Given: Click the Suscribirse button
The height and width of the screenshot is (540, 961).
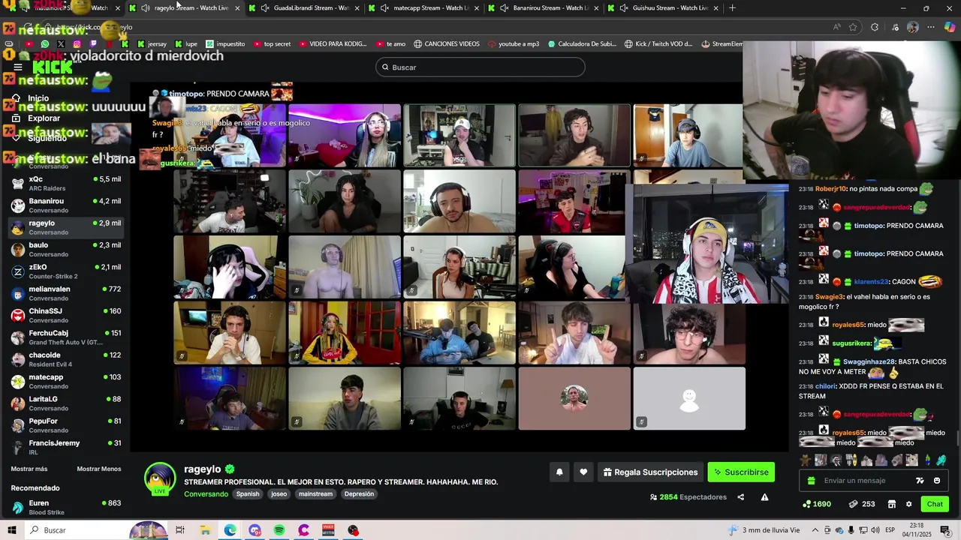Looking at the screenshot, I should 741,472.
